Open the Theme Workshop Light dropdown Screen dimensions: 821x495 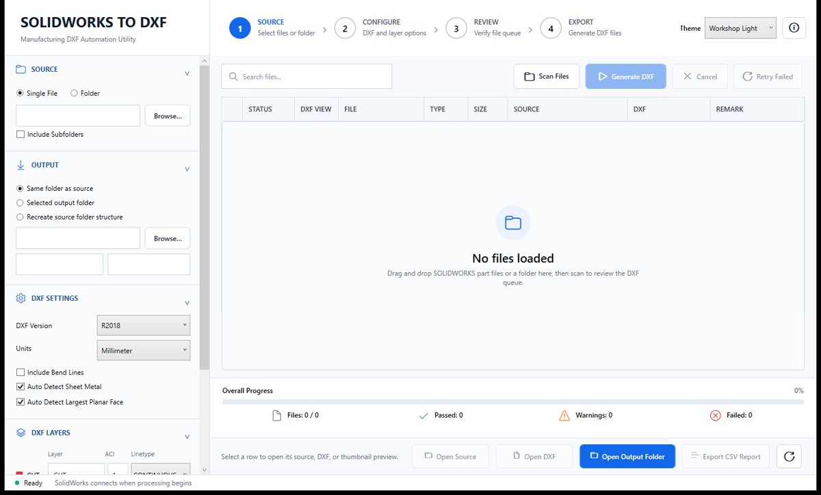[x=740, y=28]
